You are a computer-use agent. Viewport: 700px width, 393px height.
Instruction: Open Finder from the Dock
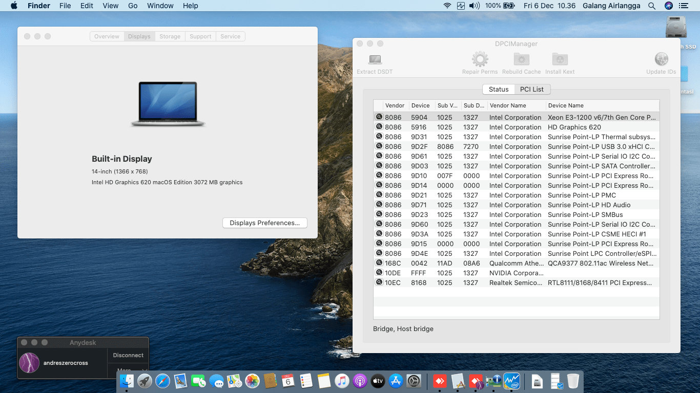click(x=127, y=381)
